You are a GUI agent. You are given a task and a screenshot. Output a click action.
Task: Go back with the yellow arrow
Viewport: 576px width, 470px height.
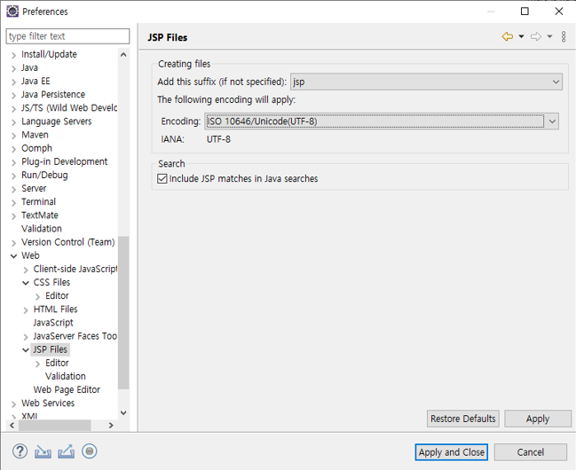pos(508,36)
